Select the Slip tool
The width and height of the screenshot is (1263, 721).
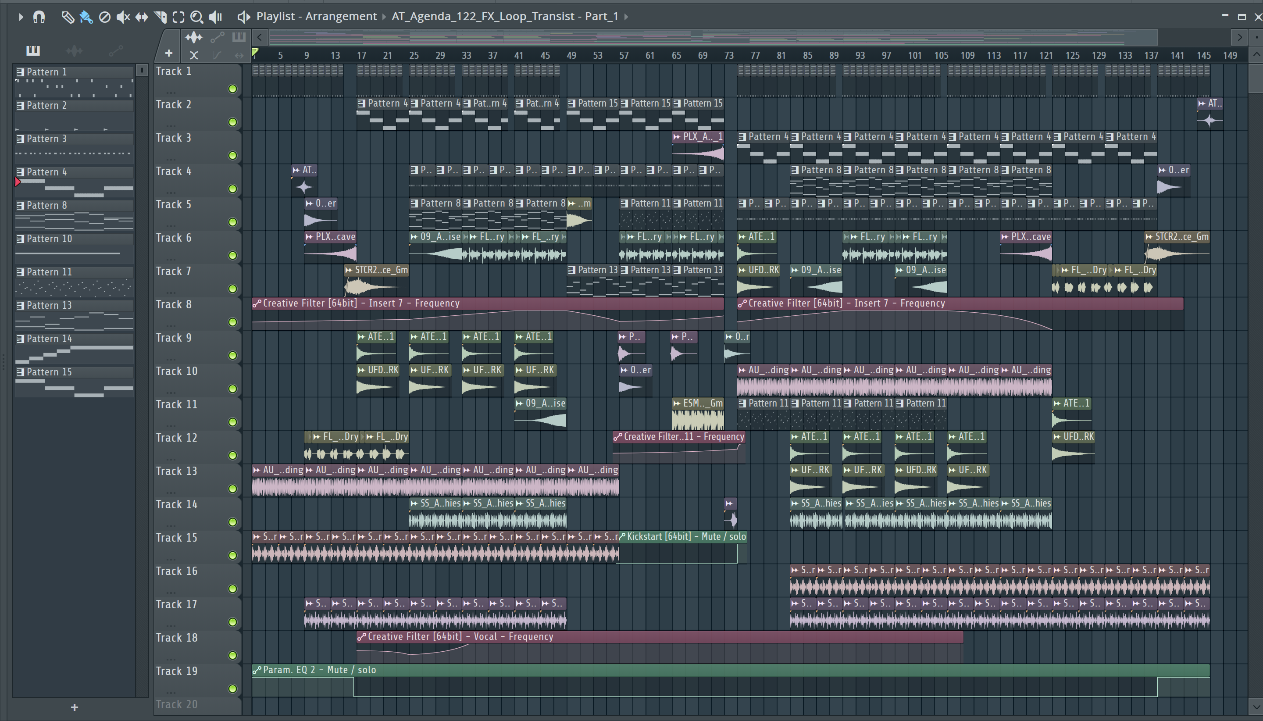pyautogui.click(x=142, y=18)
